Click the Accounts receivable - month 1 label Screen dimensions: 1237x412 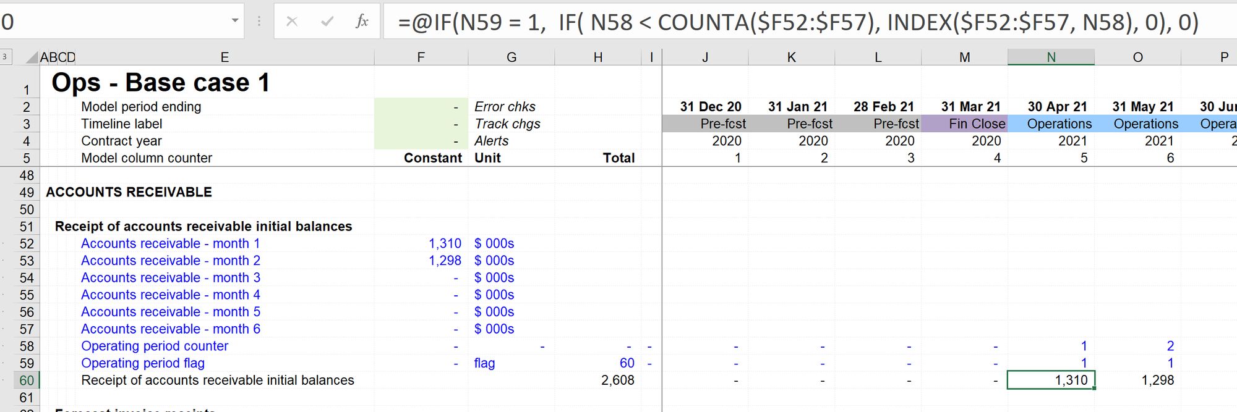pos(171,243)
